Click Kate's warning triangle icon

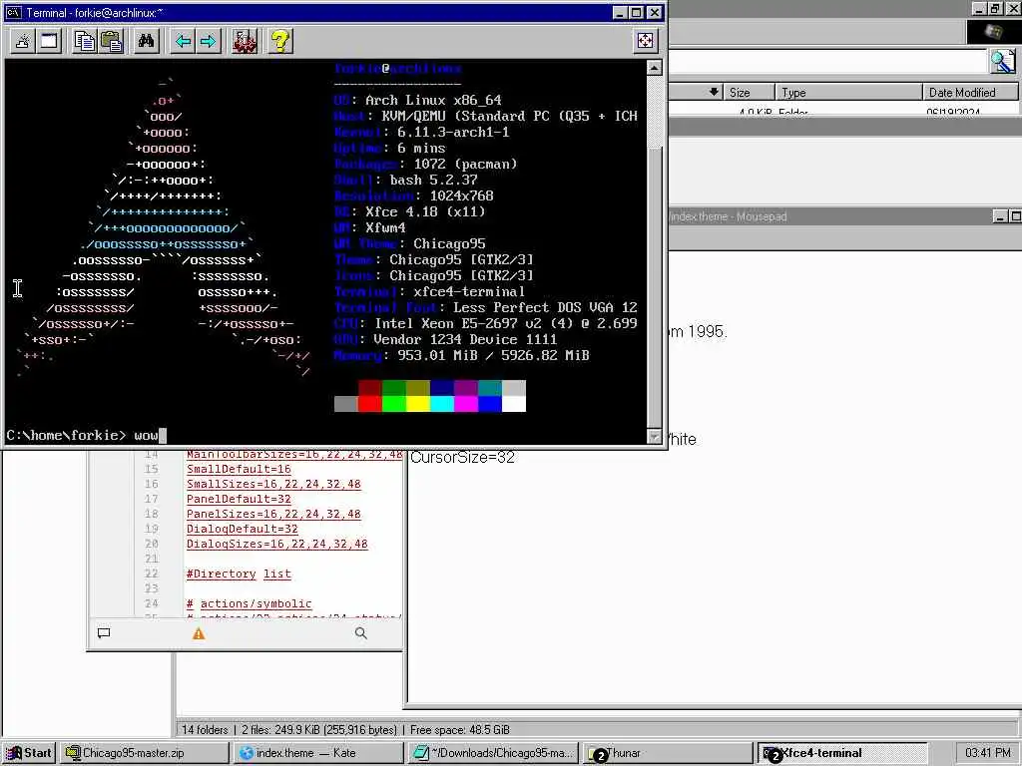click(199, 633)
